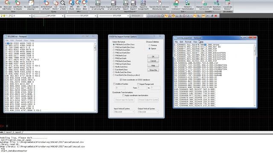Open Store and Edit Points tool

[8, 5]
